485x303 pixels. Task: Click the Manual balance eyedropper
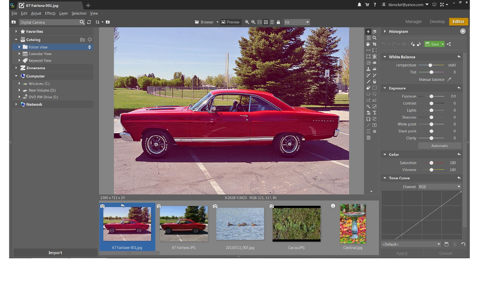click(x=449, y=79)
